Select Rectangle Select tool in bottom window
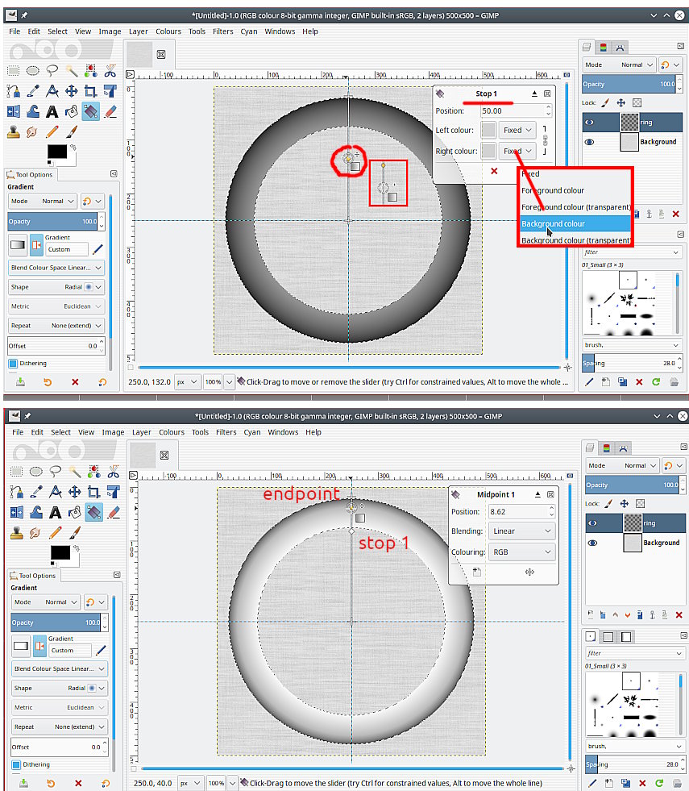Screen dimensions: 689x791 click(17, 472)
